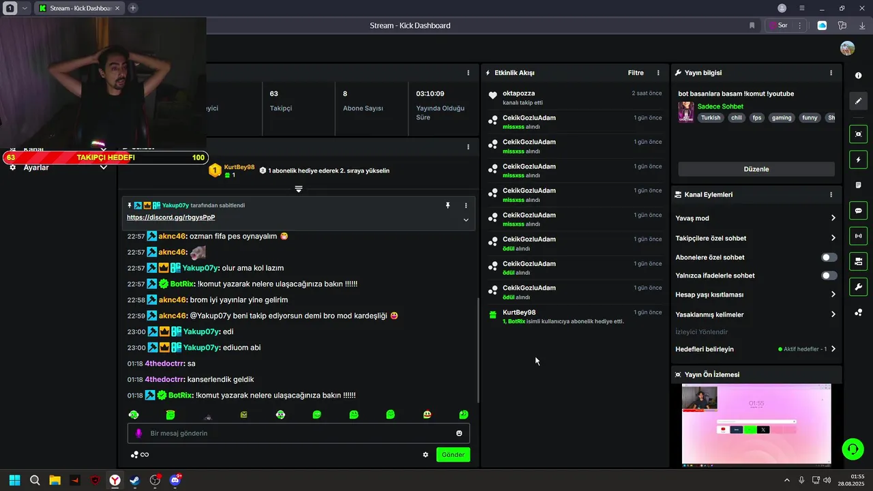Open chat settings gear icon
Image resolution: width=873 pixels, height=491 pixels.
[x=426, y=455]
